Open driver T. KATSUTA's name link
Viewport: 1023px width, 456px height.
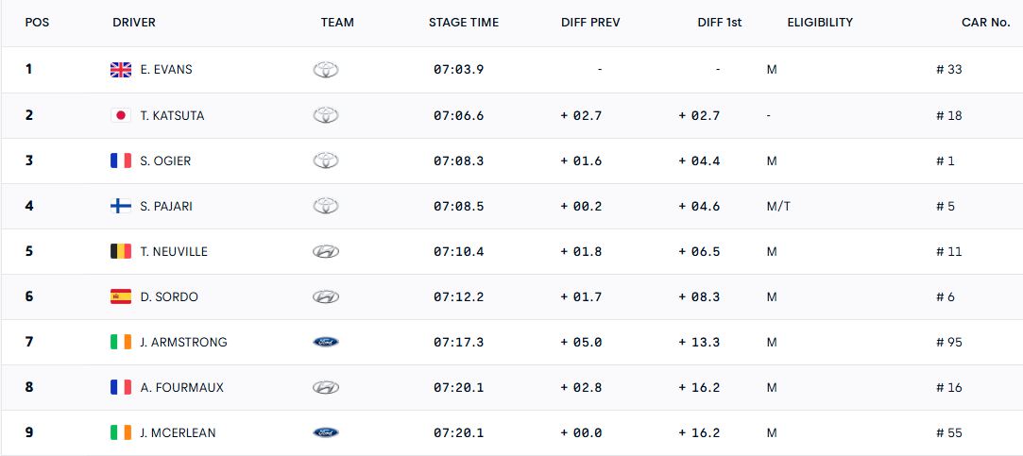[x=172, y=115]
